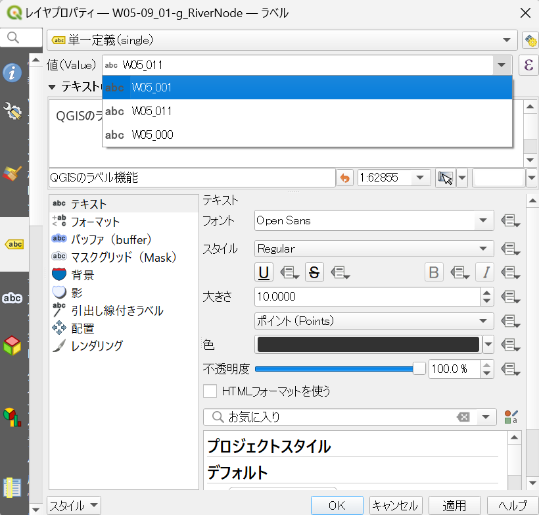The width and height of the screenshot is (539, 515).
Task: Select the Buffer settings section
Action: (x=124, y=240)
